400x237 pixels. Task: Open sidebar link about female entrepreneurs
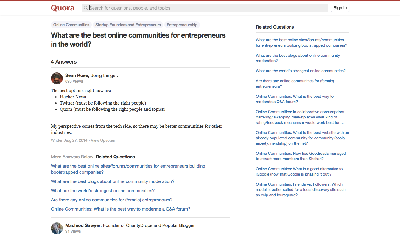(x=295, y=83)
